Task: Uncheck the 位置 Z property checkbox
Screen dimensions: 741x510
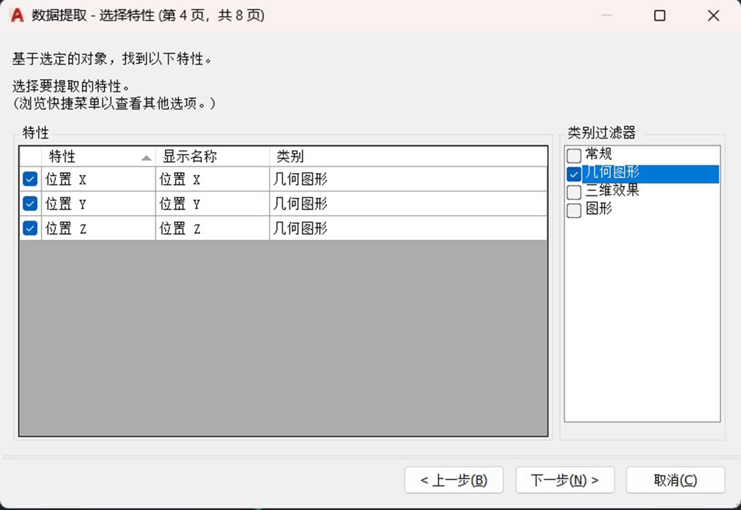Action: click(30, 228)
